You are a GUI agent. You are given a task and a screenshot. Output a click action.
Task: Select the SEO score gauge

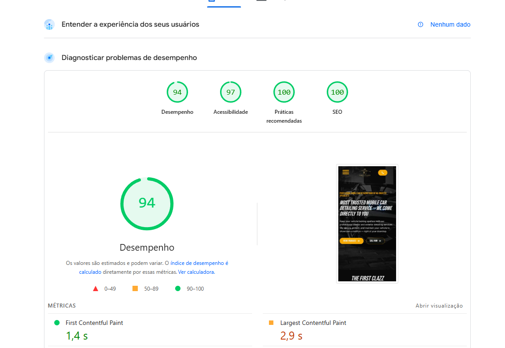(x=337, y=92)
